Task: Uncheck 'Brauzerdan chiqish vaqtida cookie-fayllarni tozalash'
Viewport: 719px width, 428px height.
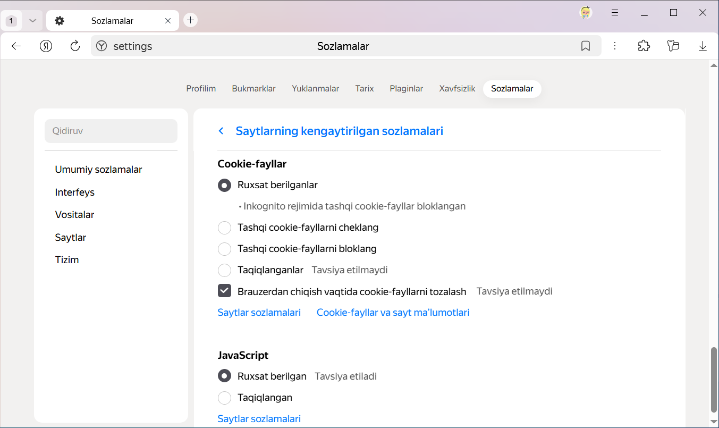Action: tap(225, 291)
